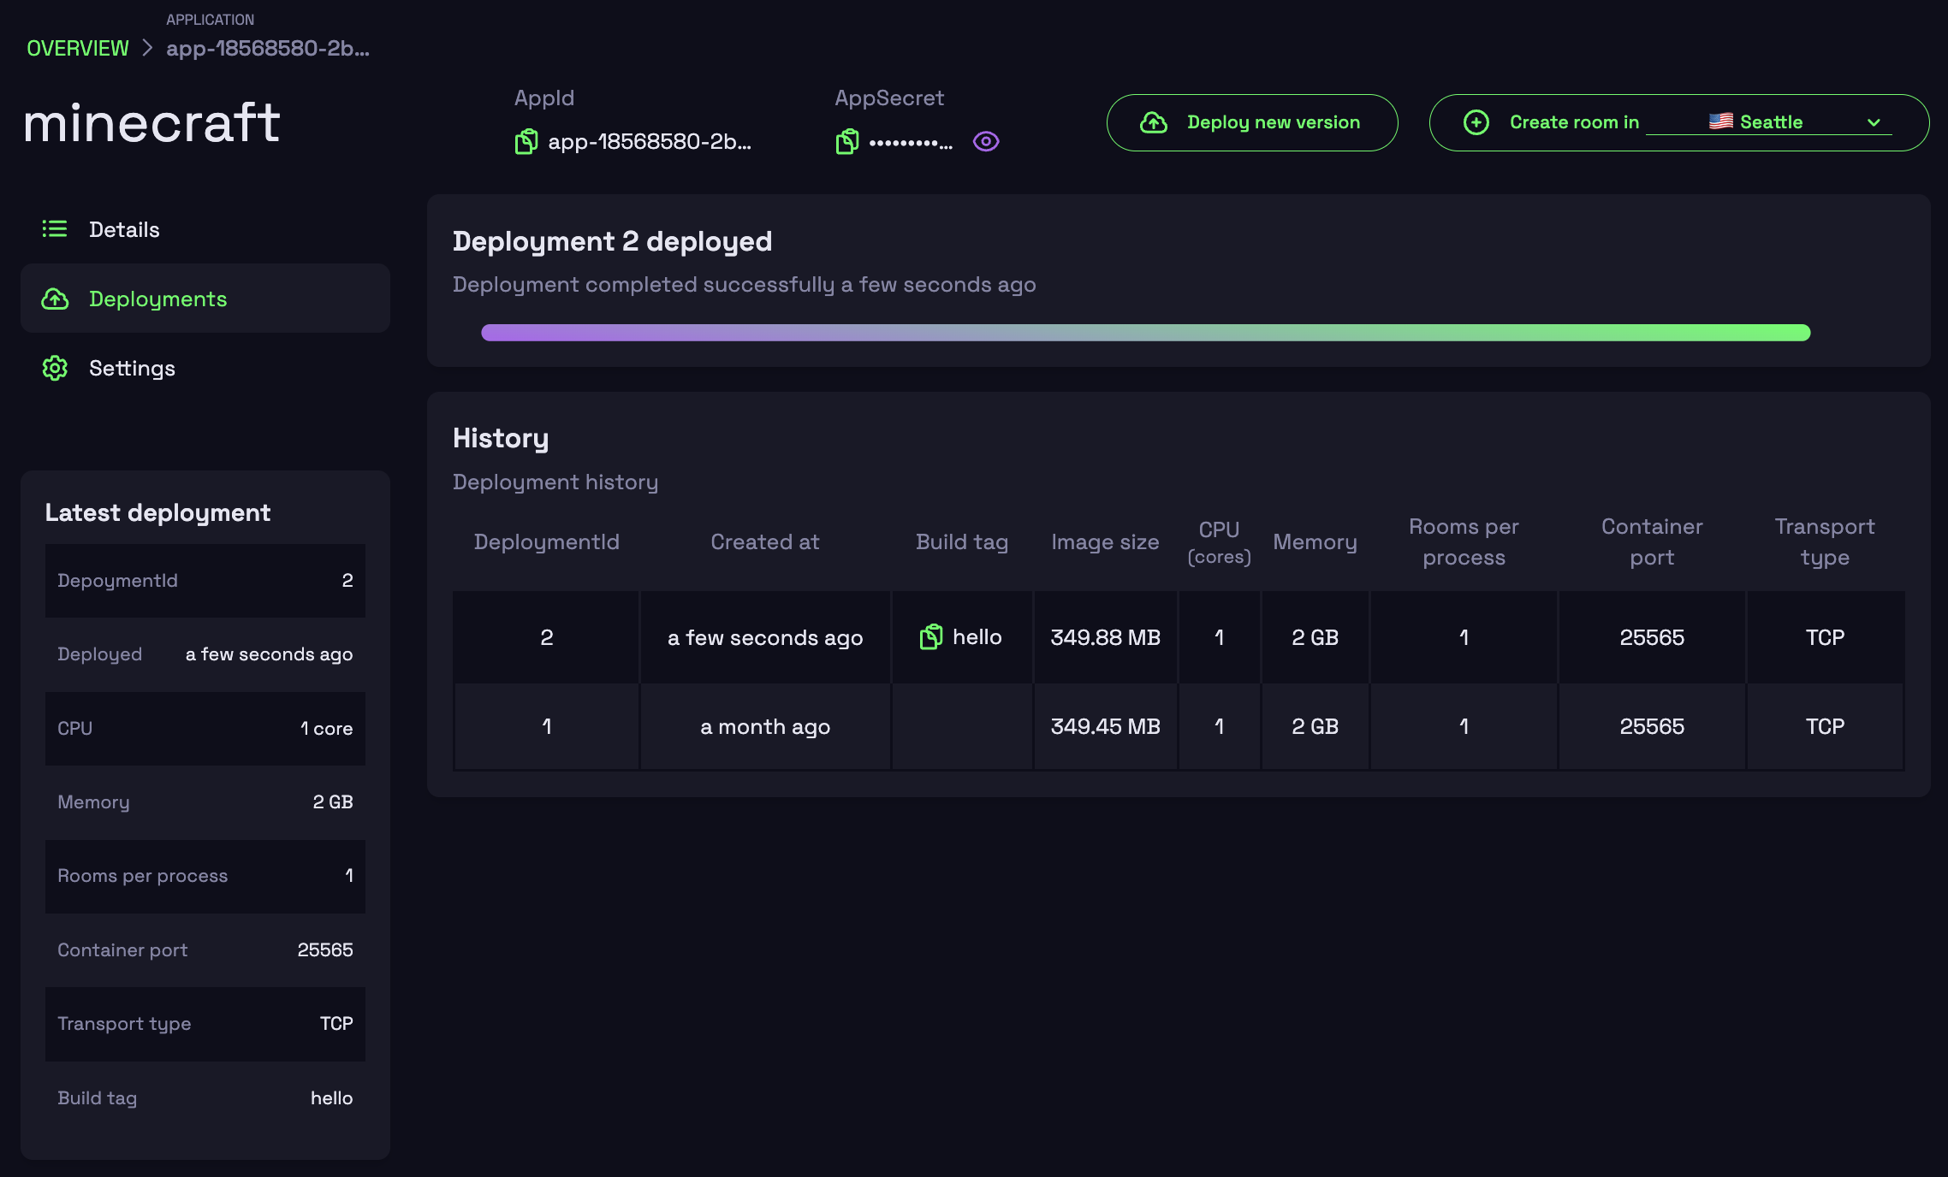This screenshot has height=1177, width=1948.
Task: Switch to the Settings section
Action: 132,368
